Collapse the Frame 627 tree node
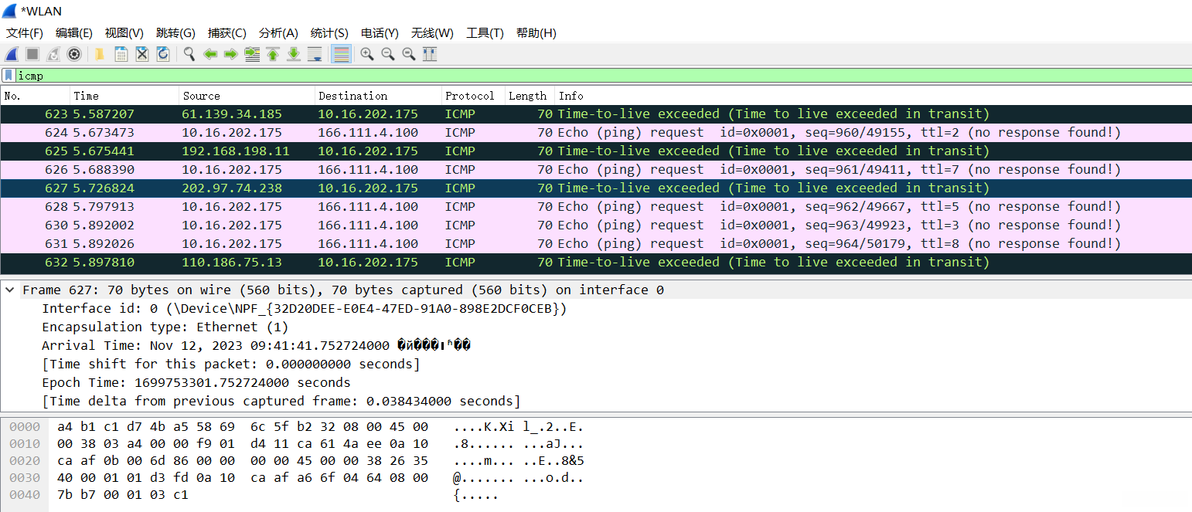Screen dimensions: 1192x512 coord(9,290)
